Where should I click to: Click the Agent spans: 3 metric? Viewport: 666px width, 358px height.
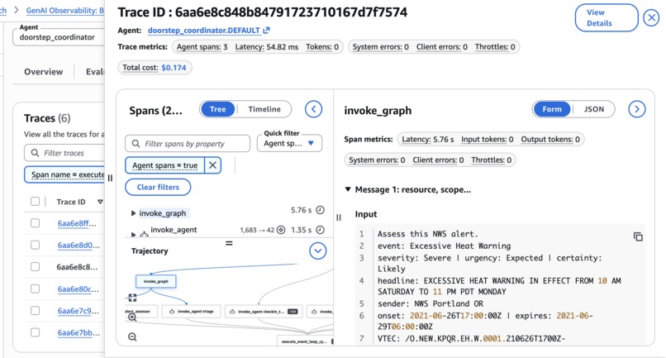202,47
